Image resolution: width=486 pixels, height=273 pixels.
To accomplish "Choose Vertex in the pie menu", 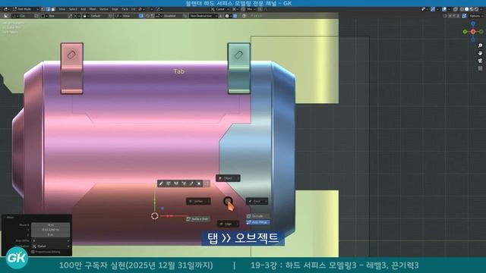I will [x=198, y=201].
